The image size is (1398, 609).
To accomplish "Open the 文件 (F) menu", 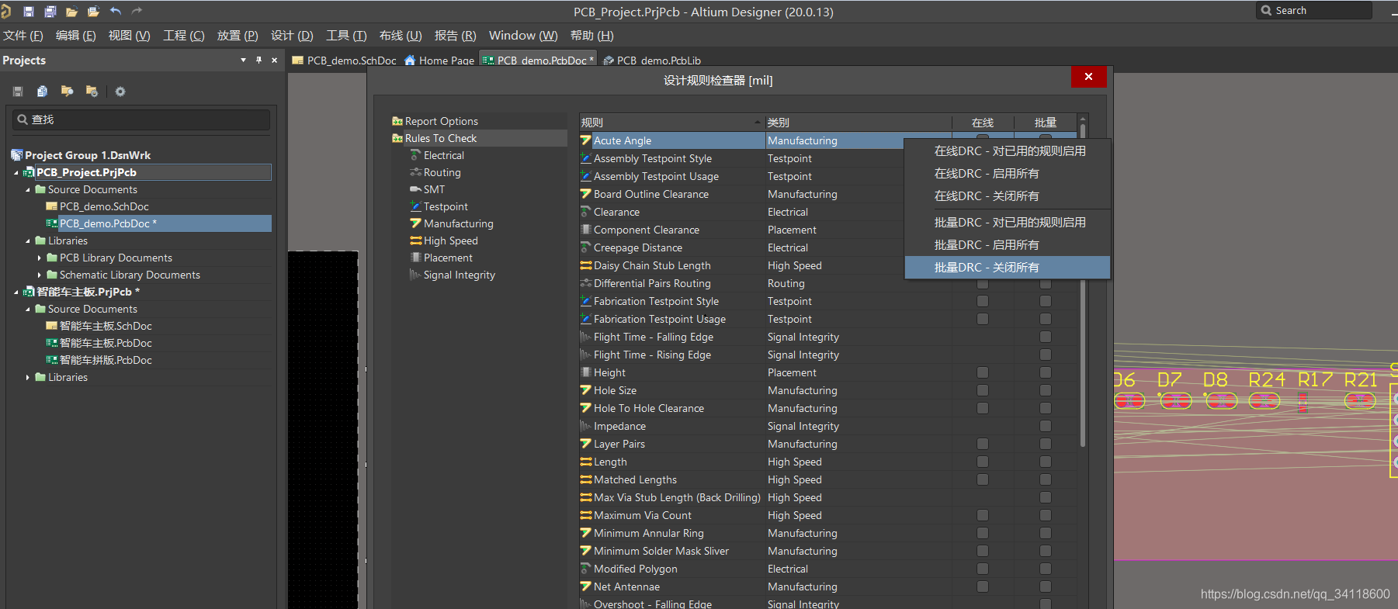I will pos(23,36).
